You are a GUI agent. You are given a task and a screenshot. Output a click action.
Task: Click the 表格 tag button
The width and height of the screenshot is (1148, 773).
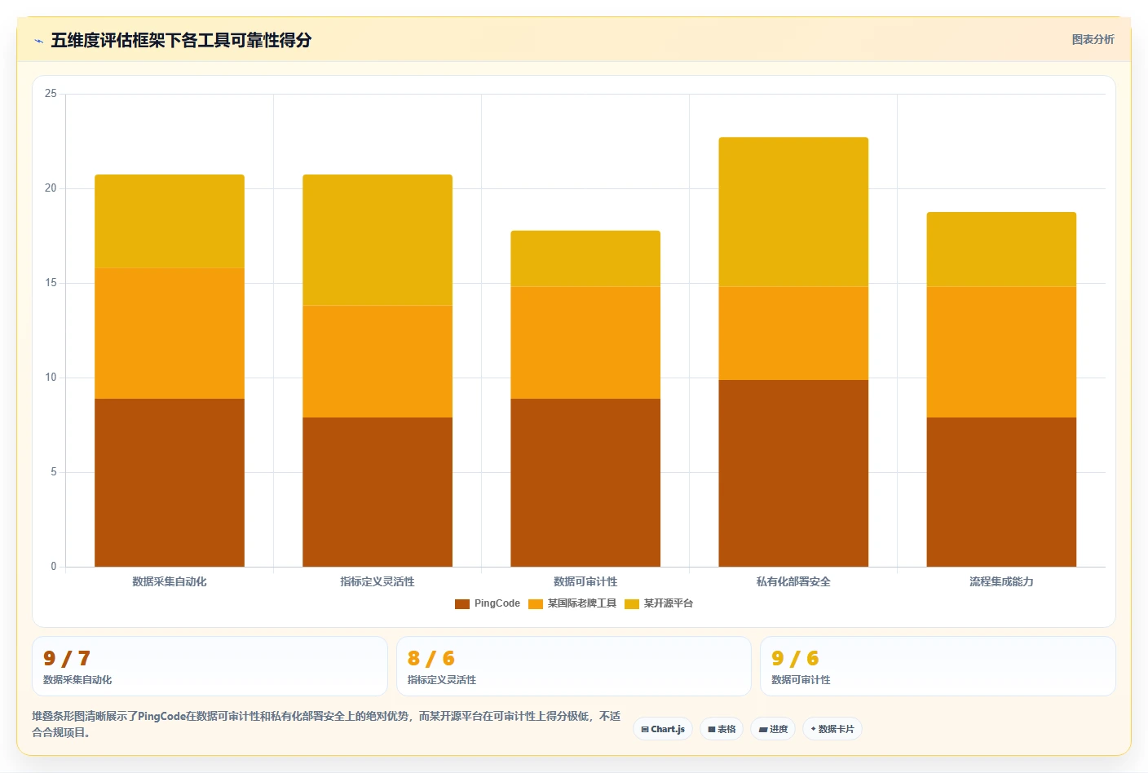point(722,729)
